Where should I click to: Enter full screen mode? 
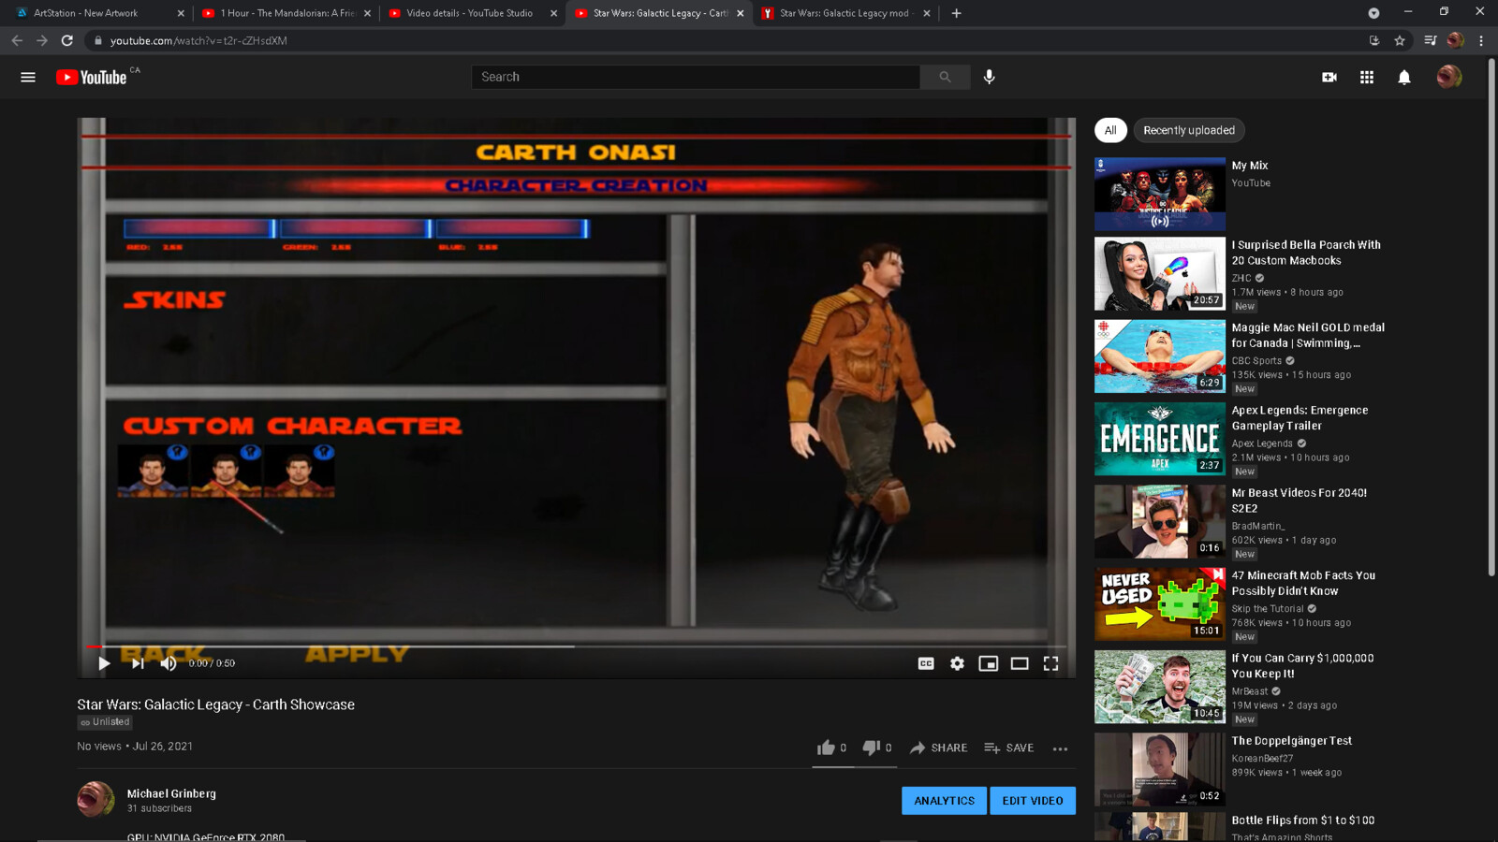coord(1050,663)
